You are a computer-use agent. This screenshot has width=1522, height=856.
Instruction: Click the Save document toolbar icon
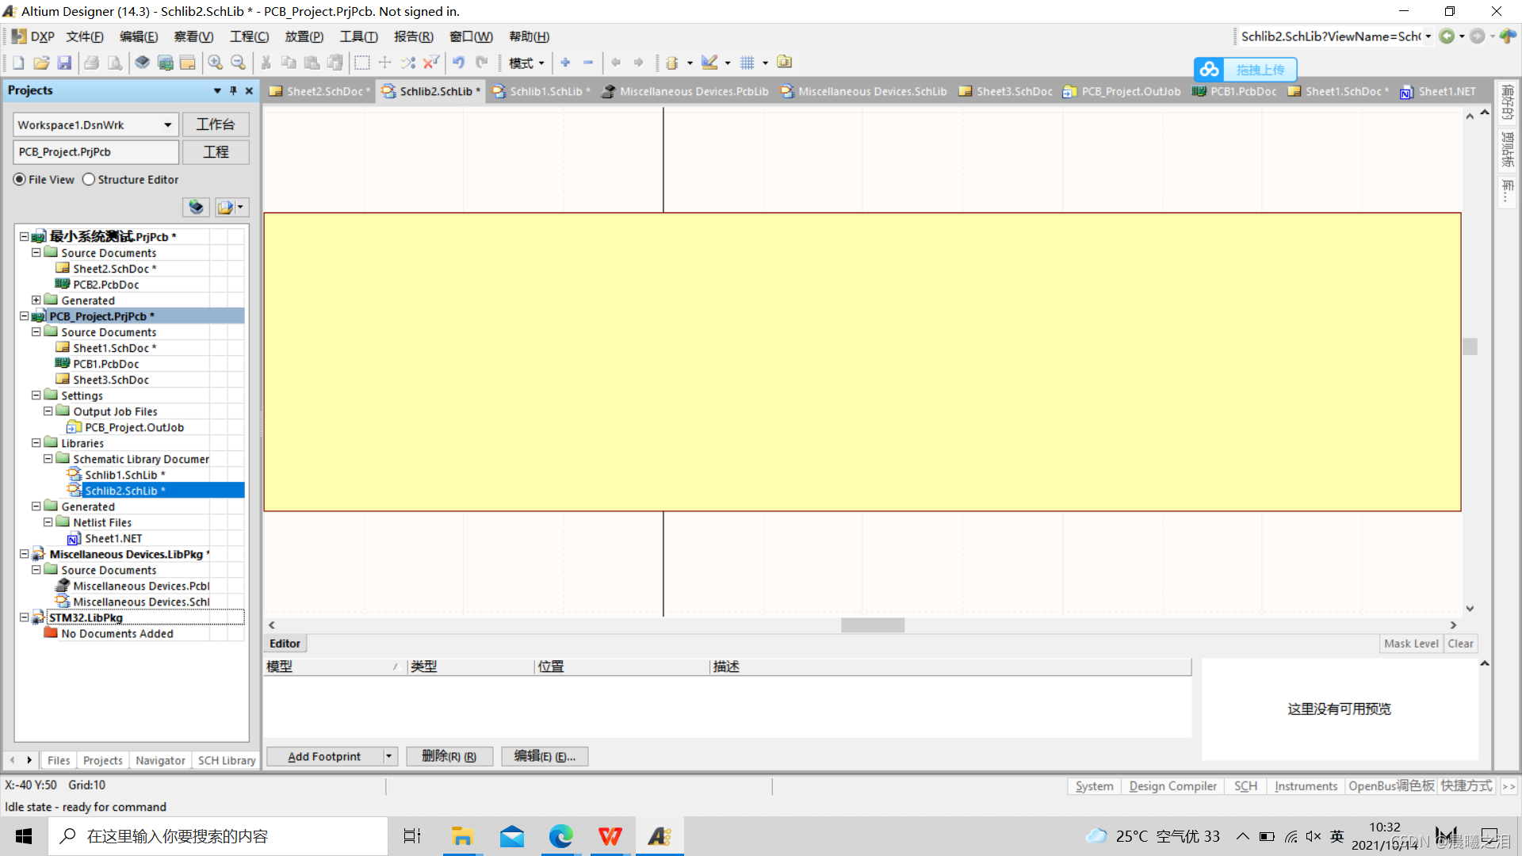65,63
